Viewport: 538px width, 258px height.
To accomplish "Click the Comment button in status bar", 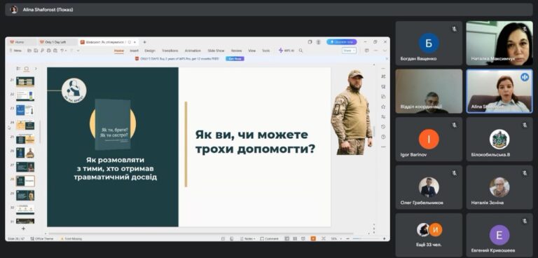I will coord(269,238).
